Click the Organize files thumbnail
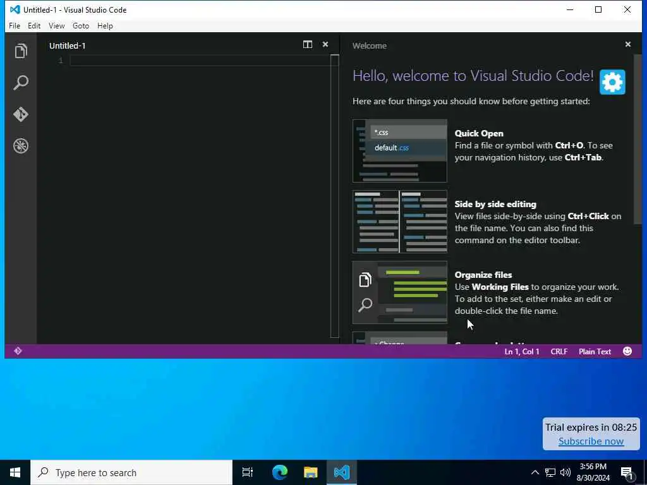The height and width of the screenshot is (485, 647). tap(399, 292)
